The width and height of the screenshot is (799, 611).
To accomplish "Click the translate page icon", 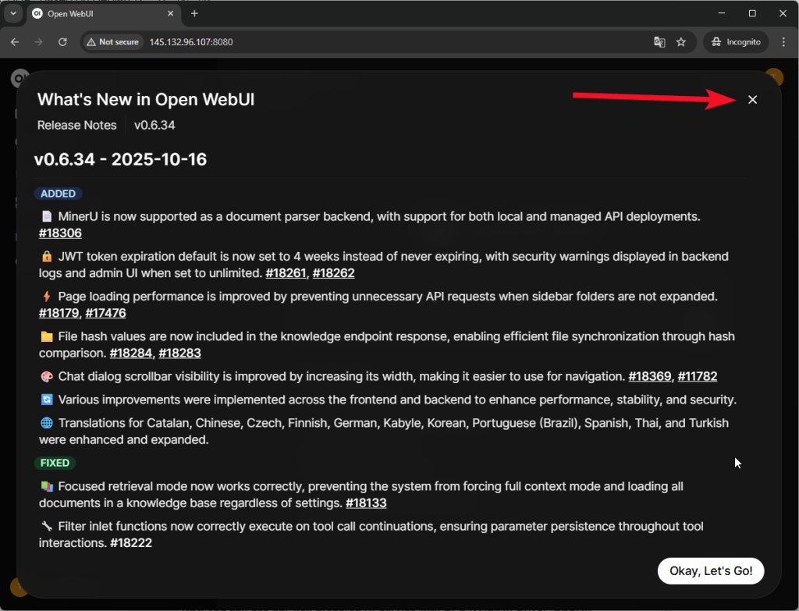I will click(659, 42).
